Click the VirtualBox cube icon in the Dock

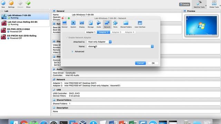pyautogui.click(x=83, y=122)
